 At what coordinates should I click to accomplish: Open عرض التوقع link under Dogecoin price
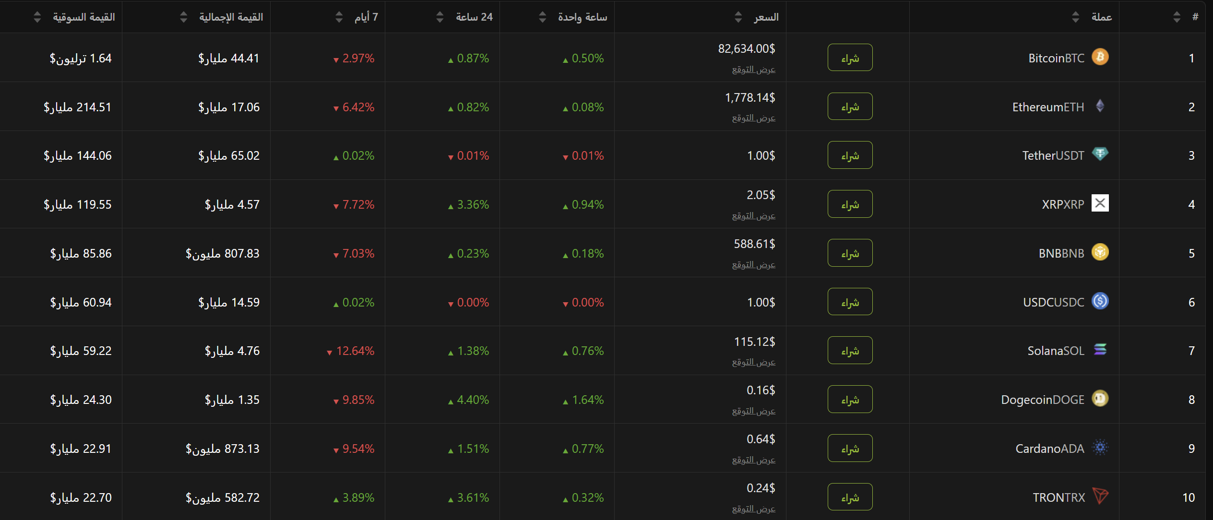(x=753, y=411)
